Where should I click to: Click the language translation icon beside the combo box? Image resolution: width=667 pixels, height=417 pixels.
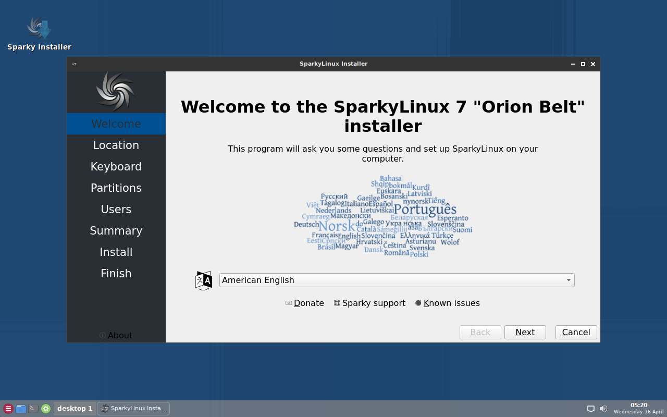pos(204,280)
